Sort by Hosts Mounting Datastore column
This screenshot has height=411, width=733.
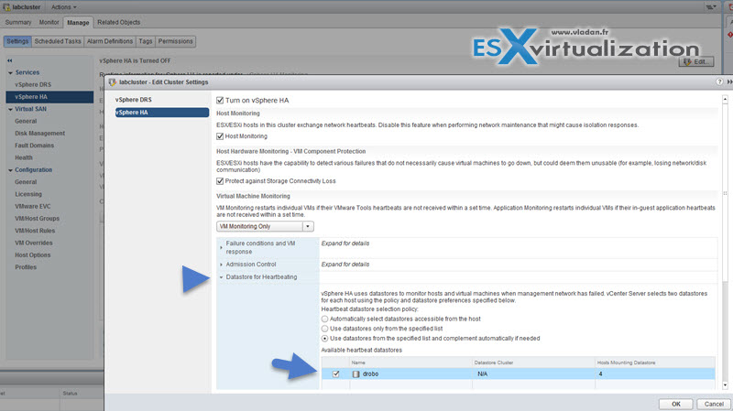click(x=655, y=362)
